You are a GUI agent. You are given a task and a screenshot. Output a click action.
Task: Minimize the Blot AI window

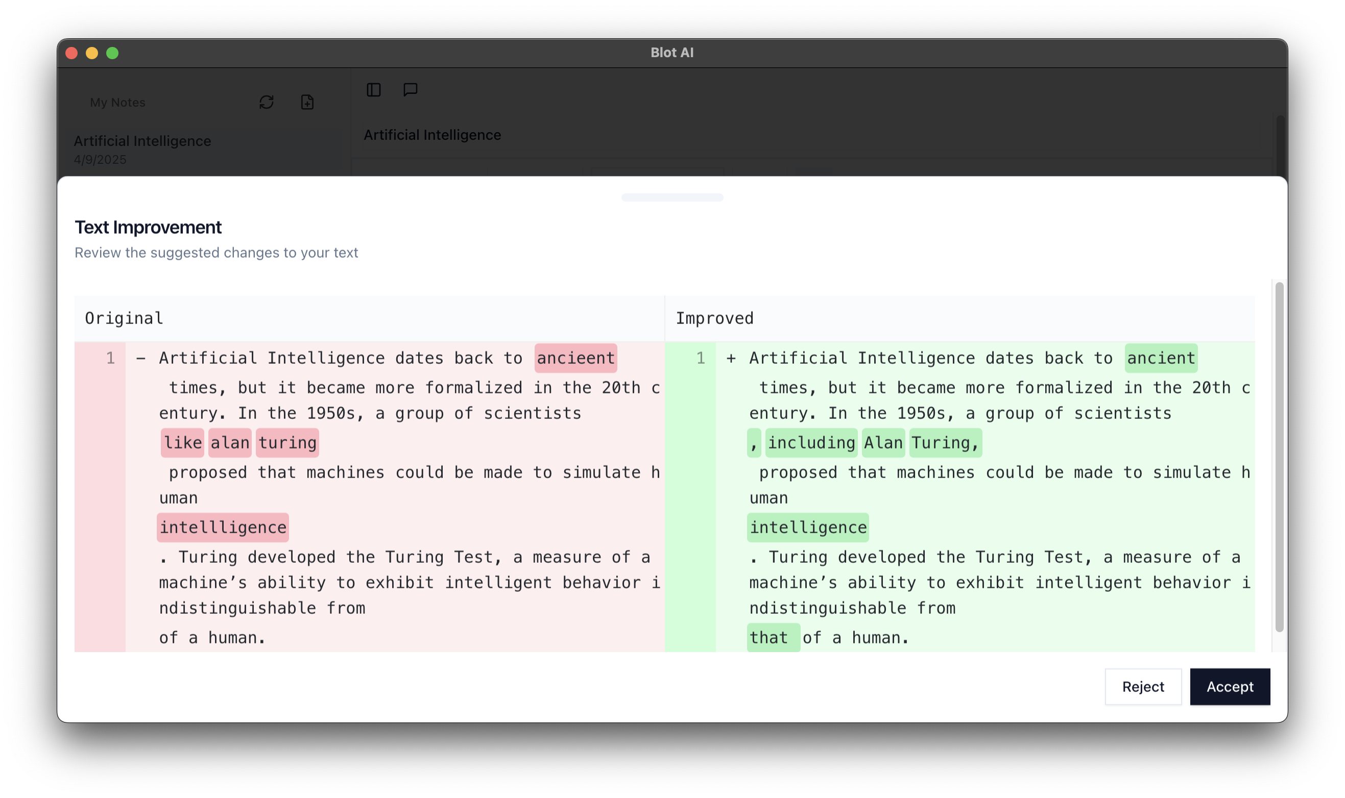tap(92, 53)
